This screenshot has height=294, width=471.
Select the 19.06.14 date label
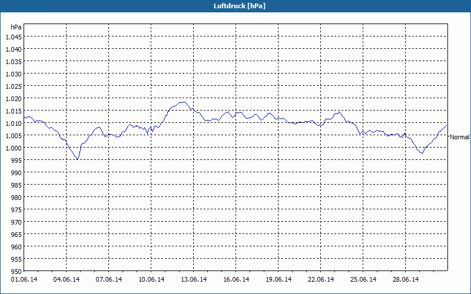click(278, 280)
